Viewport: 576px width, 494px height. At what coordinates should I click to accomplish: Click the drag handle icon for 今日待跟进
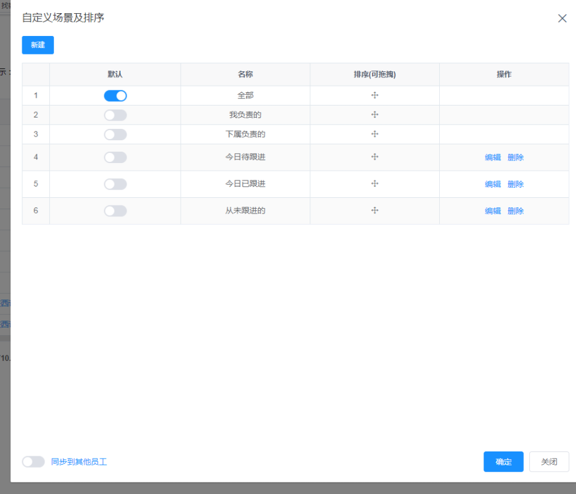pyautogui.click(x=374, y=156)
